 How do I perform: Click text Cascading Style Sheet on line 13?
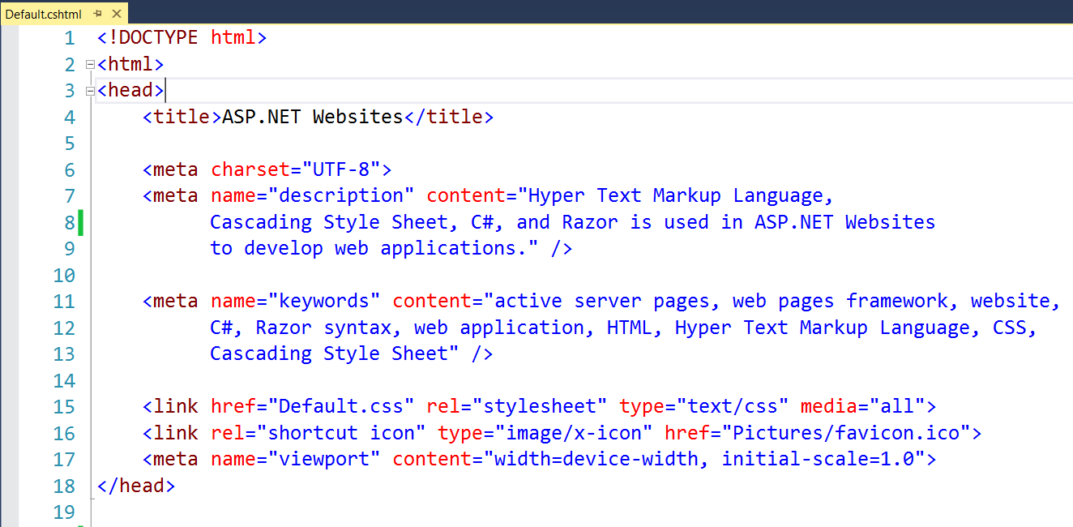pyautogui.click(x=329, y=353)
